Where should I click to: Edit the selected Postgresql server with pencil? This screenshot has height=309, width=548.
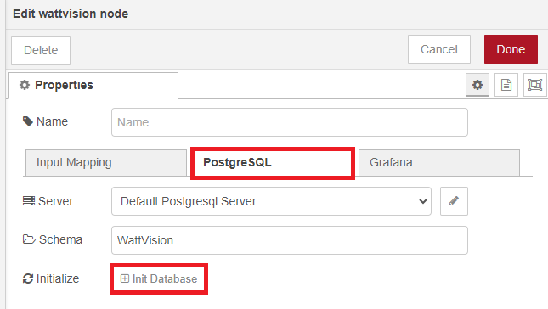(x=454, y=201)
